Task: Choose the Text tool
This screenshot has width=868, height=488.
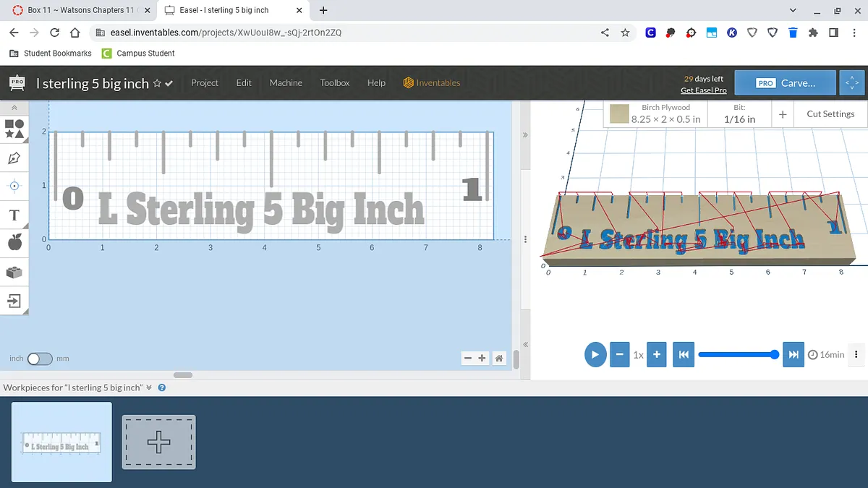Action: [14, 215]
